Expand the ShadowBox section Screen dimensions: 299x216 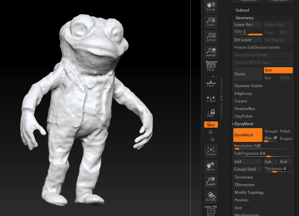[x=245, y=109]
